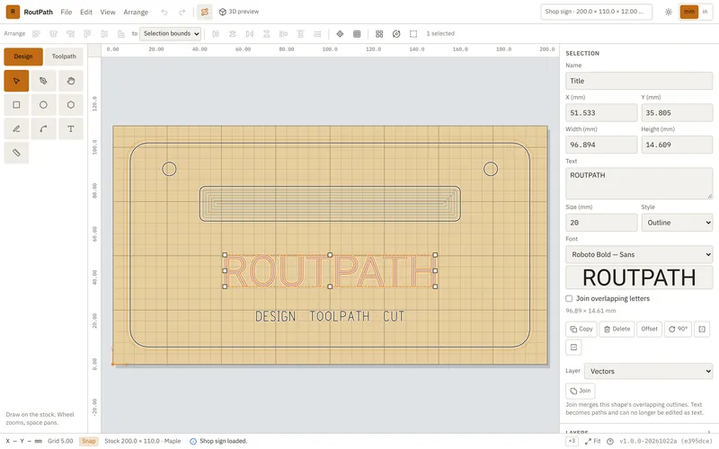
Task: Click the Redo arrow
Action: pos(182,12)
